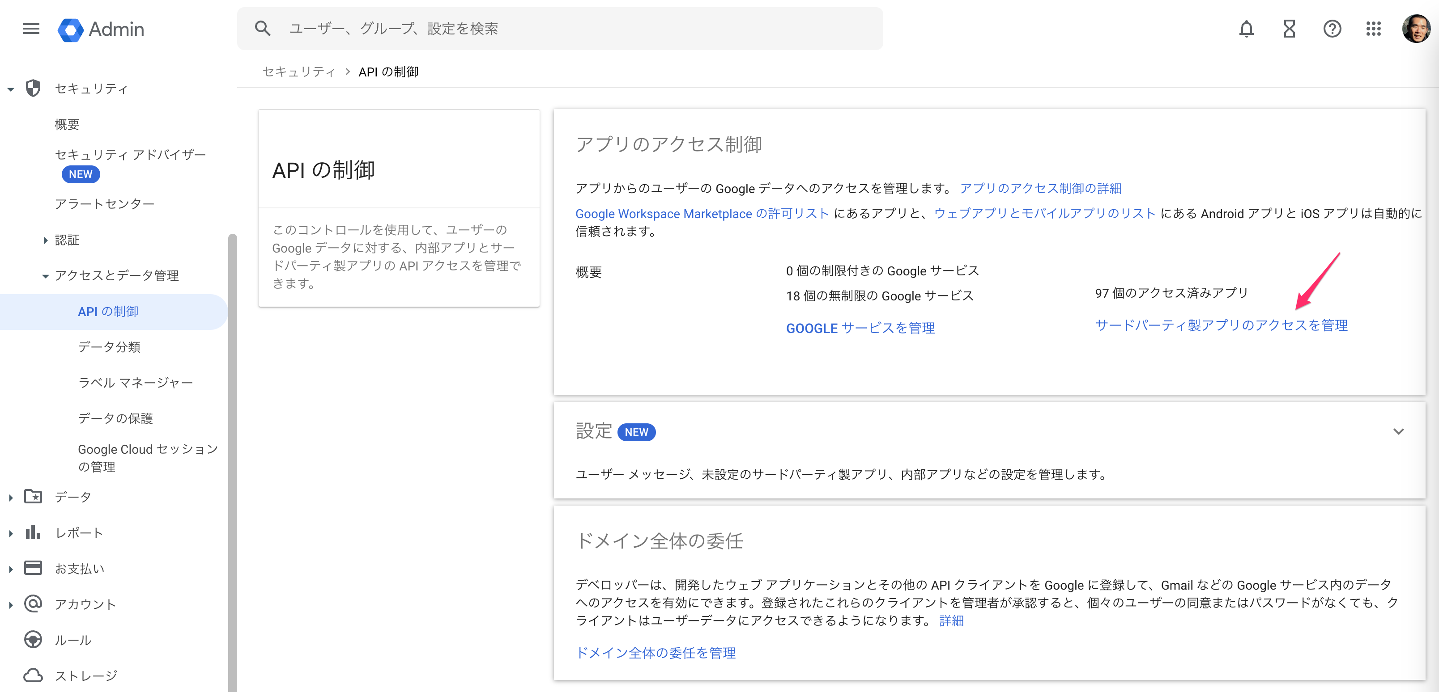Open アプリのアクセス制御の詳細 link
Image resolution: width=1439 pixels, height=692 pixels.
point(1041,188)
